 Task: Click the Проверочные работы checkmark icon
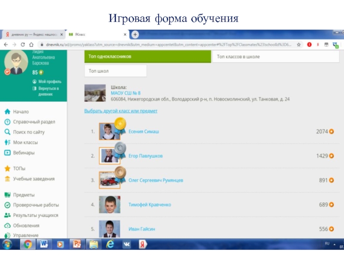click(7, 205)
